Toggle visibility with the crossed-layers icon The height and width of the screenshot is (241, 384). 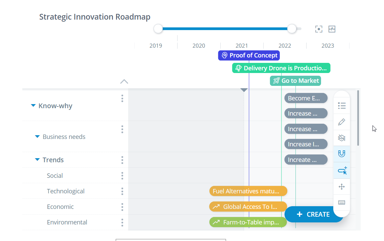coord(342,138)
